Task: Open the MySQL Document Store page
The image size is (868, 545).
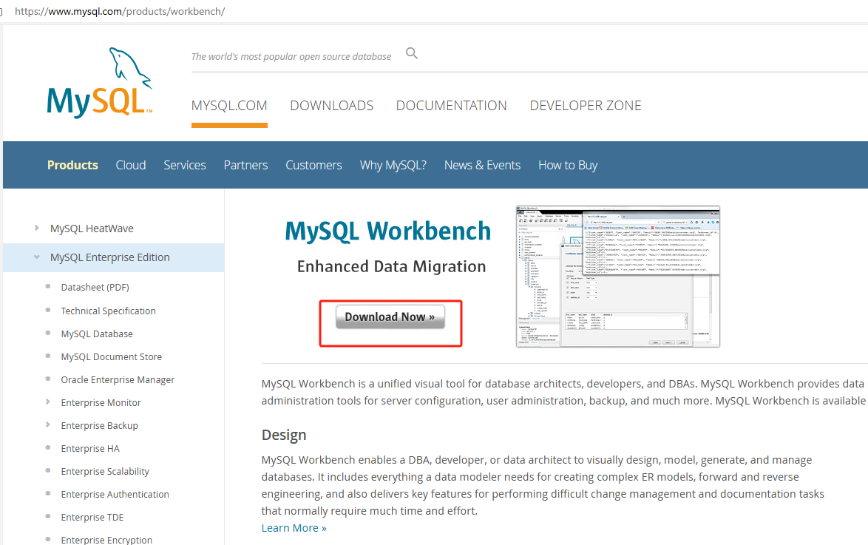Action: click(x=111, y=356)
